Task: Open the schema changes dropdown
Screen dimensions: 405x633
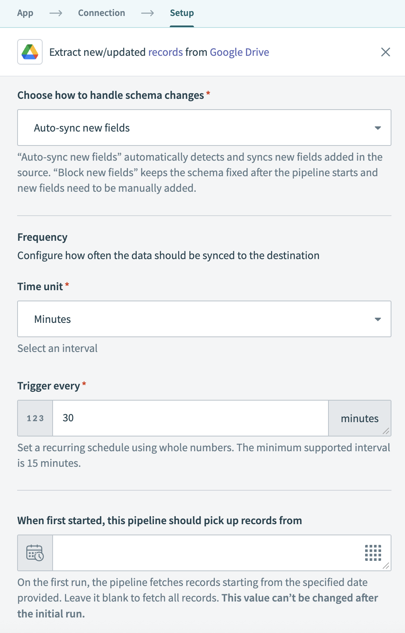Action: [204, 128]
